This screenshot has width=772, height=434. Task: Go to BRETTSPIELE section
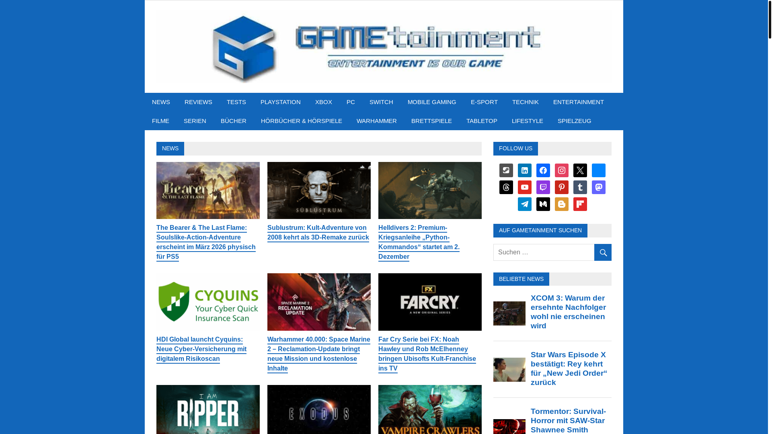(x=431, y=121)
